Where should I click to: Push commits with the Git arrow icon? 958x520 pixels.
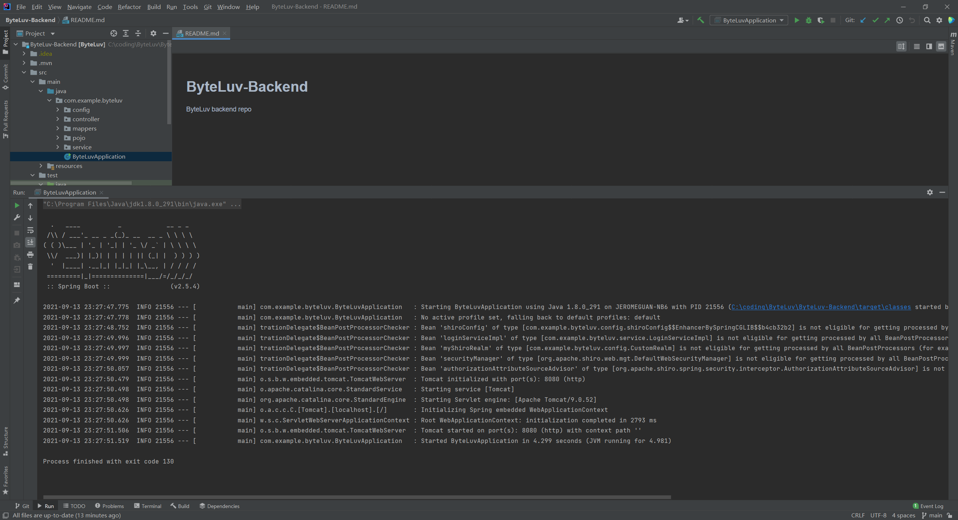click(887, 20)
